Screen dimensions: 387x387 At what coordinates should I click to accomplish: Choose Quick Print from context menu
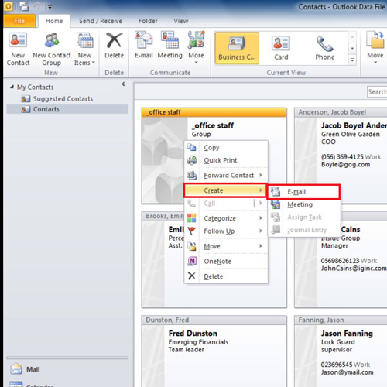pyautogui.click(x=226, y=160)
